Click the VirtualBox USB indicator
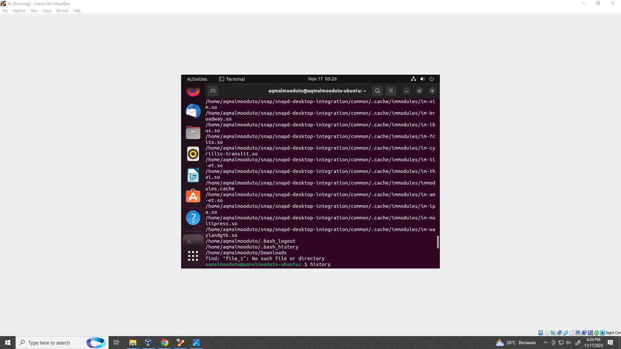 (x=566, y=333)
